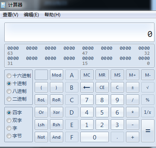Click the RoR rotate right button
Viewport: 156px width, 148px height.
(x=57, y=100)
